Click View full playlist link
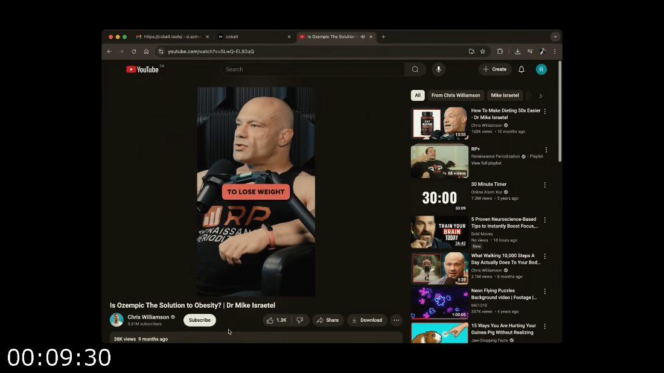The image size is (664, 373). pos(486,164)
